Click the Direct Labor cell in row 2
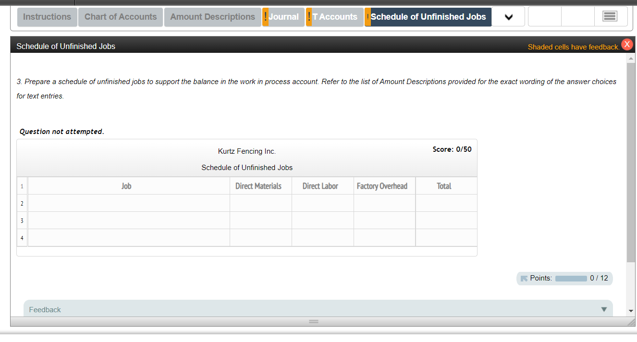This screenshot has width=637, height=342. (323, 203)
